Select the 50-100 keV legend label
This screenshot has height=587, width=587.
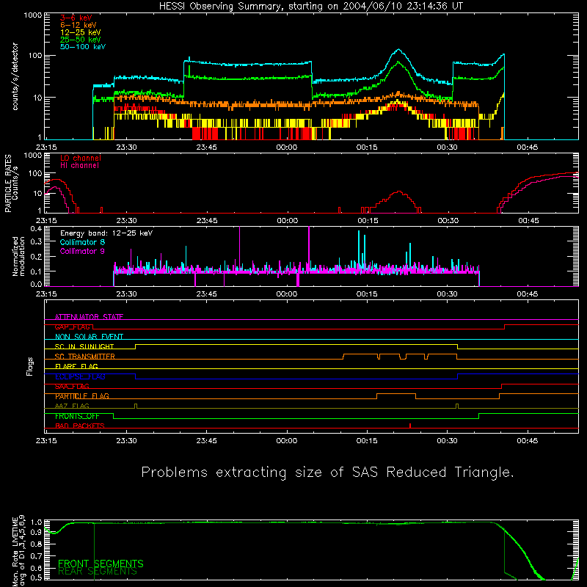click(83, 47)
